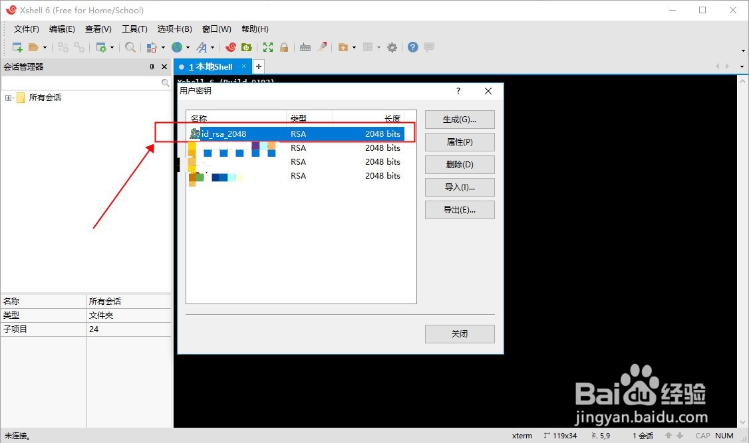Click the speech bubble feedback icon
The image size is (749, 443).
coord(429,47)
